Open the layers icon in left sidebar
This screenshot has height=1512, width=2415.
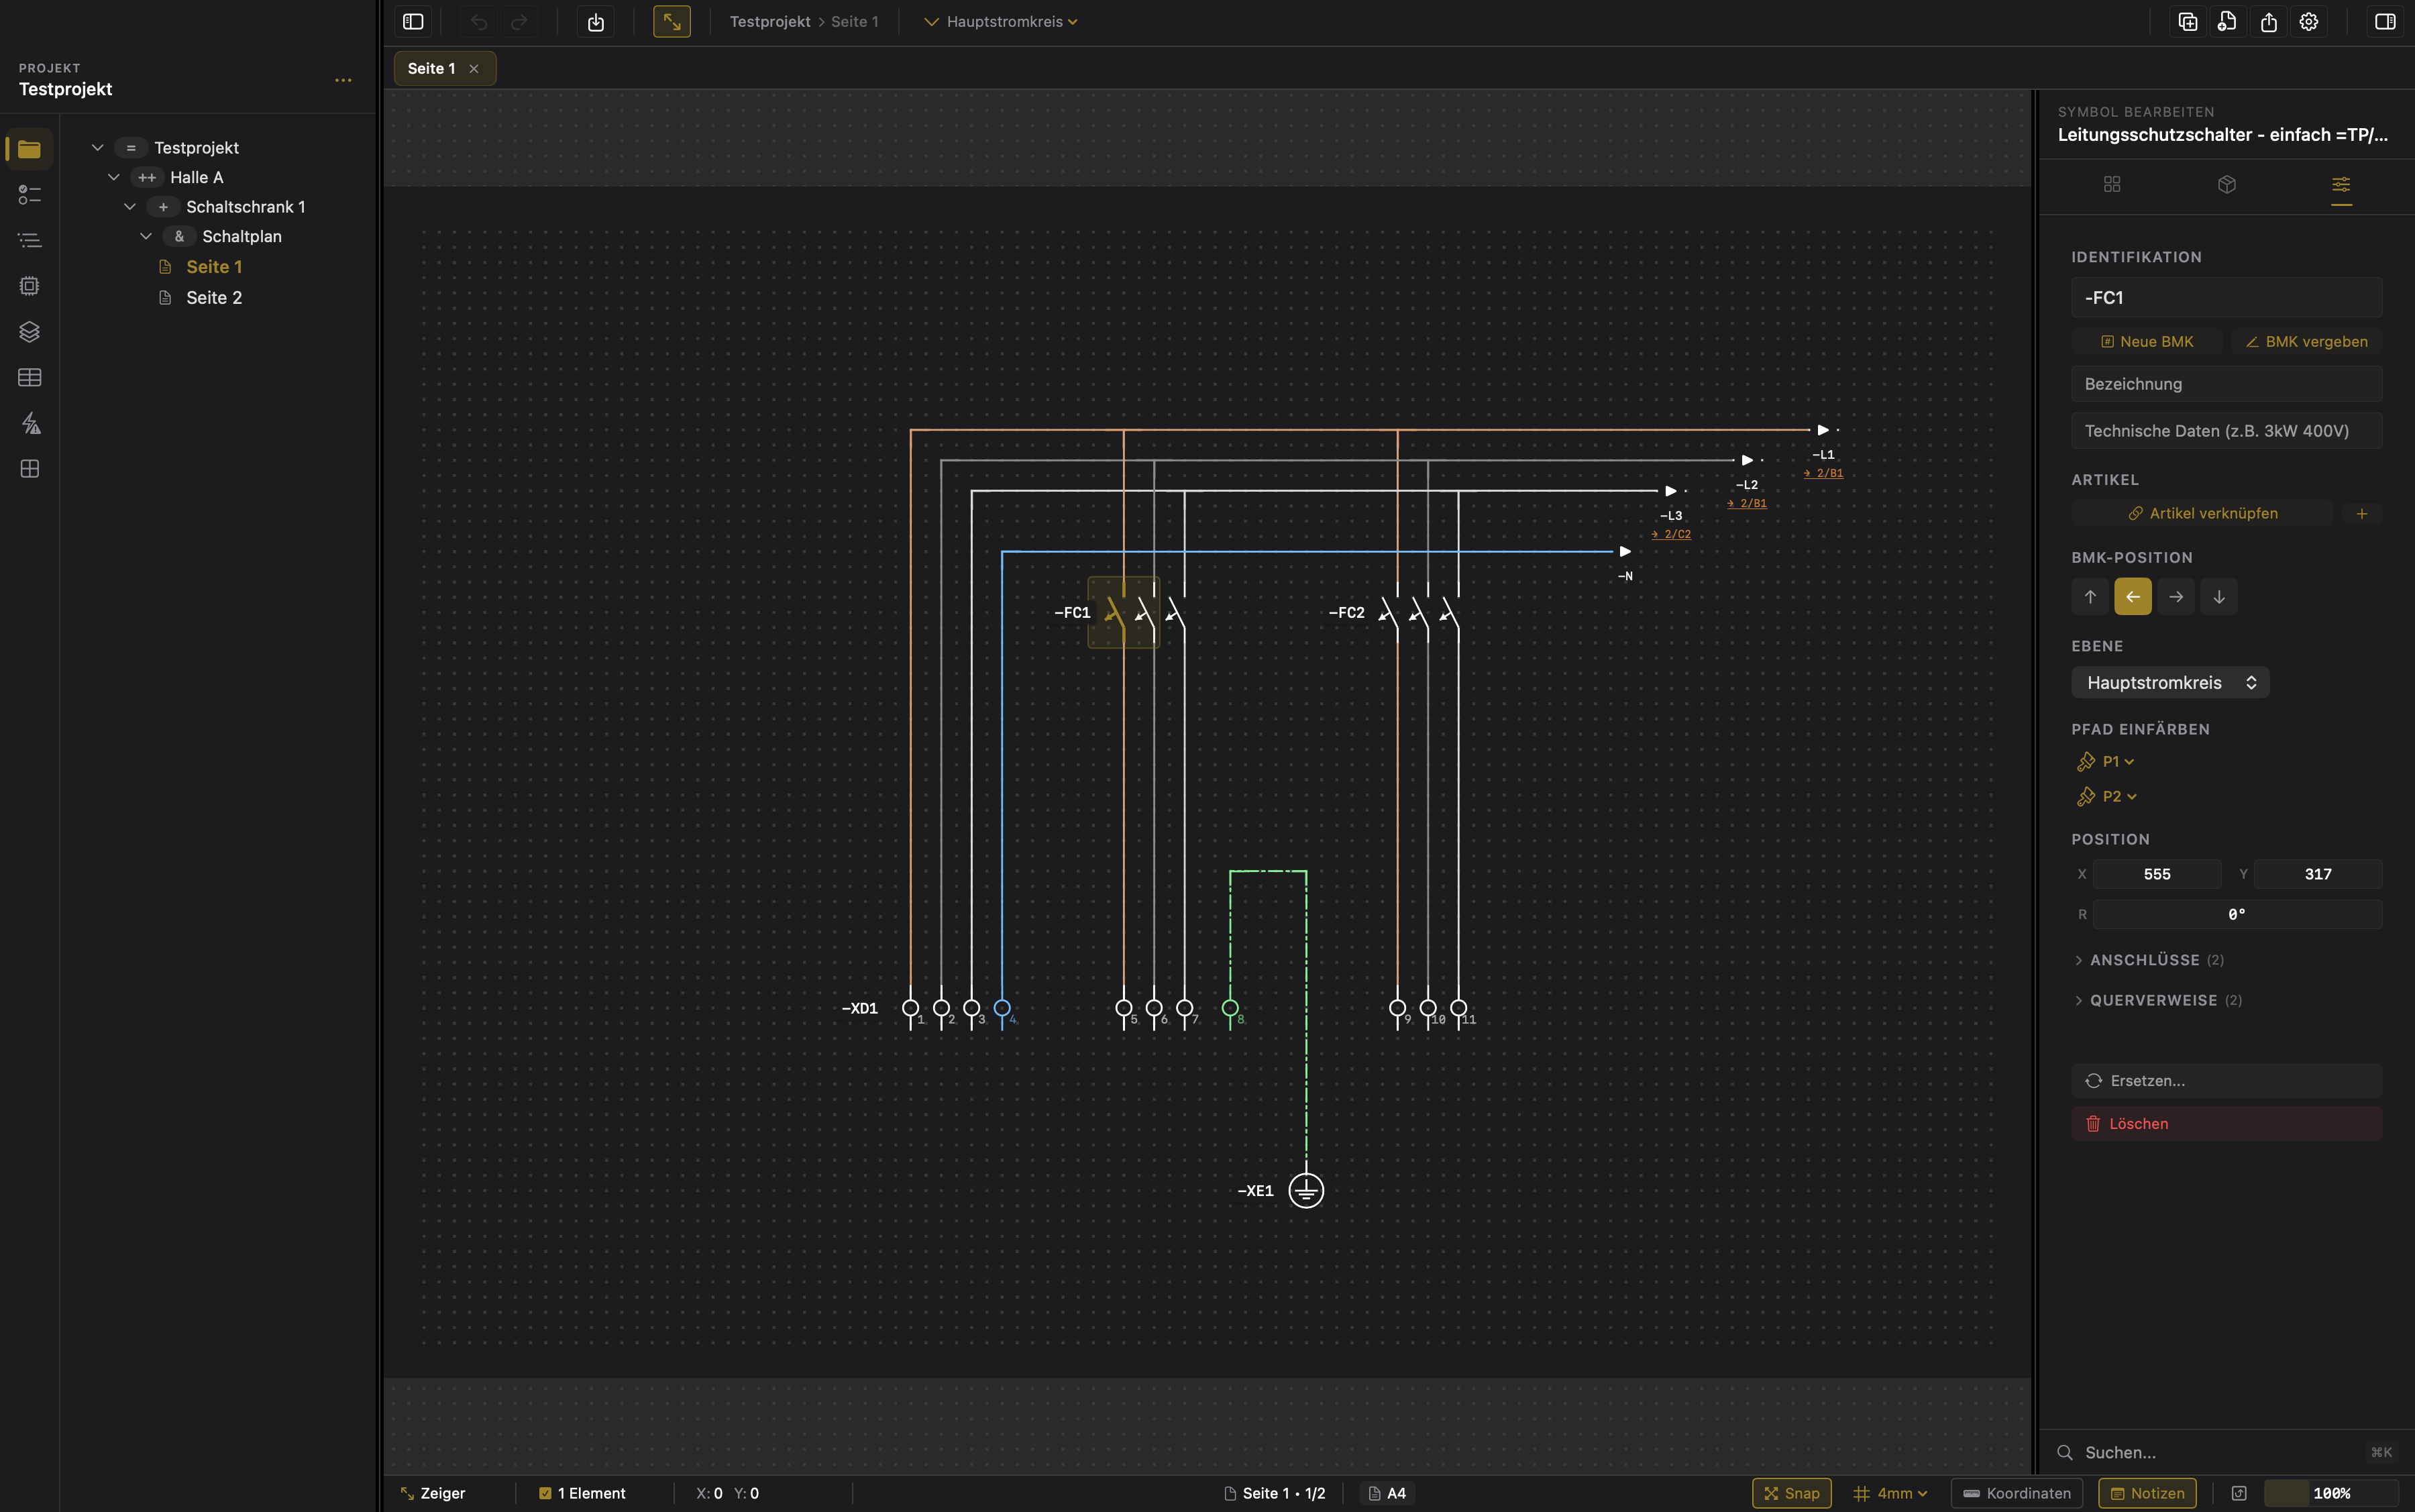[x=29, y=332]
